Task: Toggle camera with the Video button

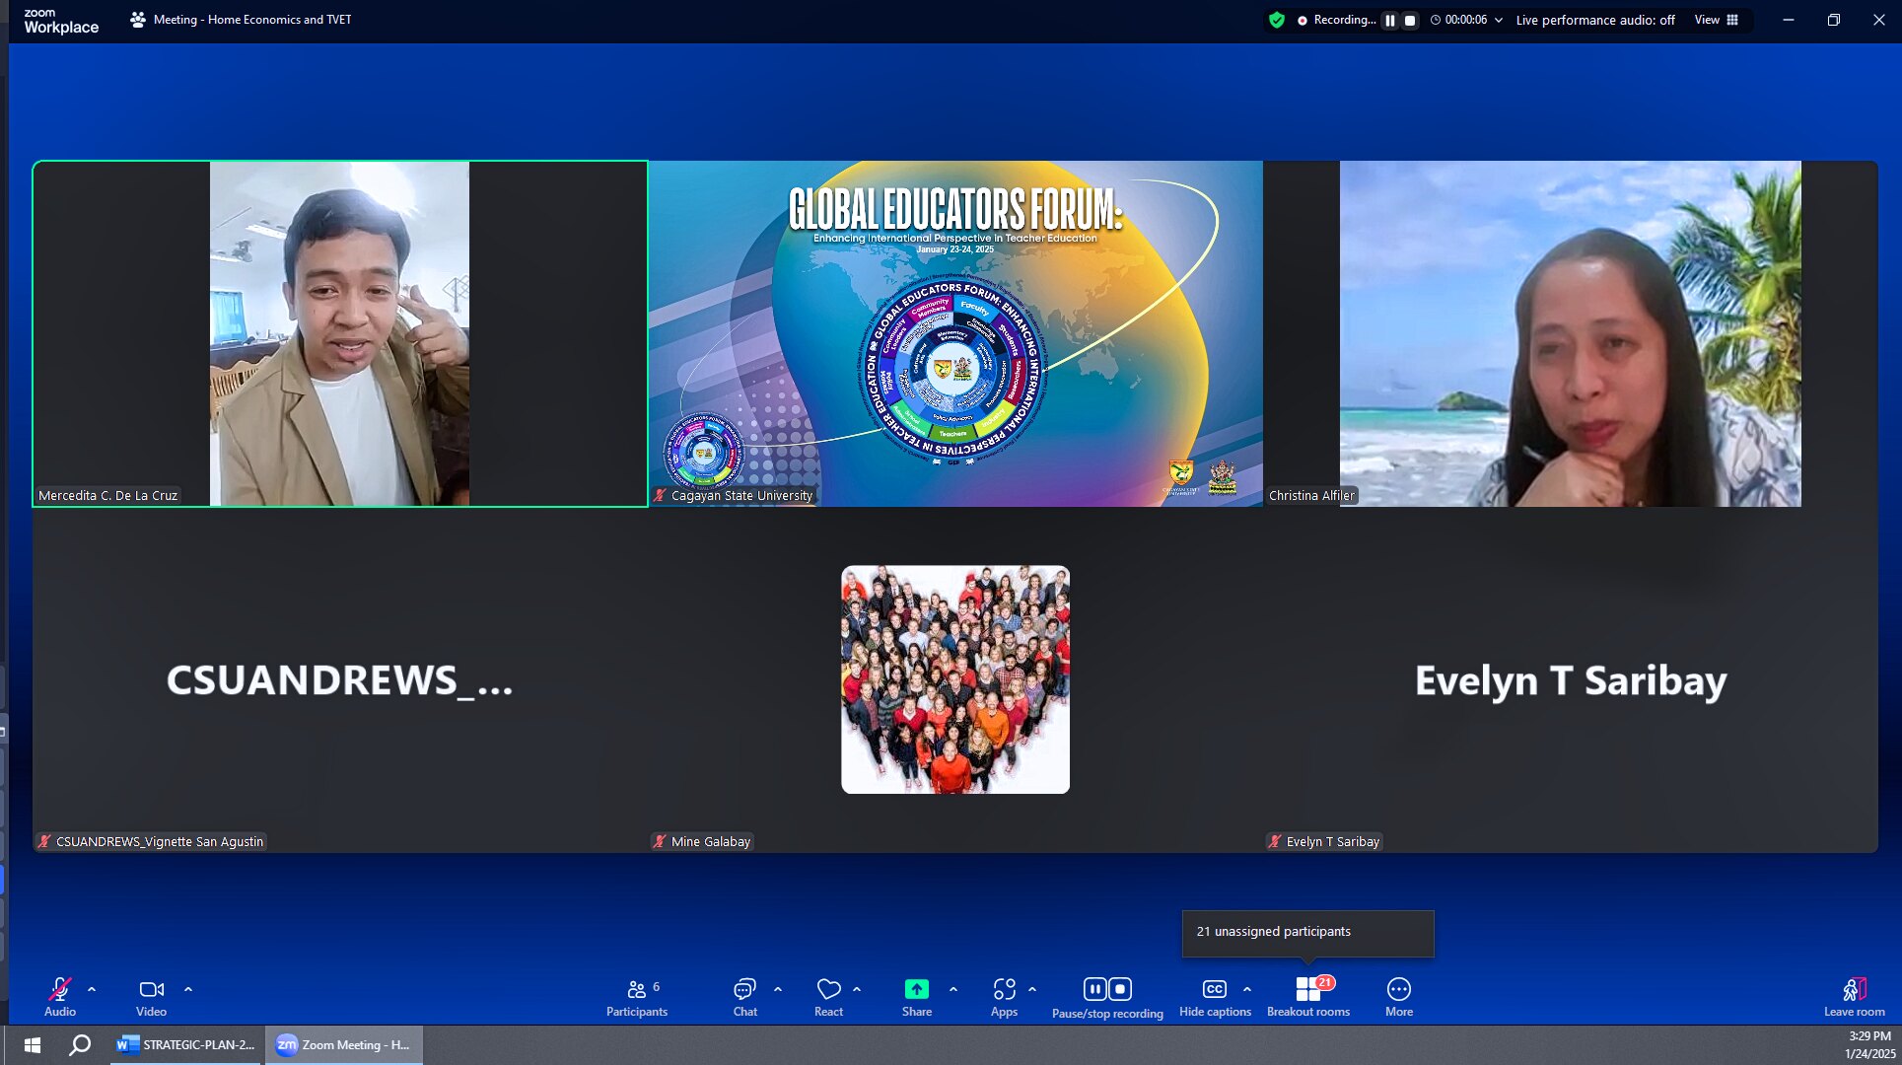Action: click(151, 996)
